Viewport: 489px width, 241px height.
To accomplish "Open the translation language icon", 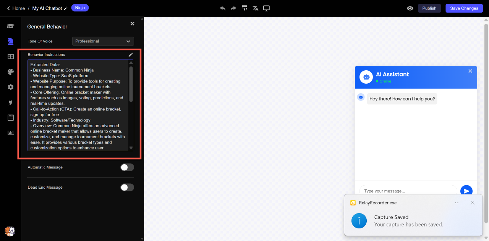I will (256, 8).
